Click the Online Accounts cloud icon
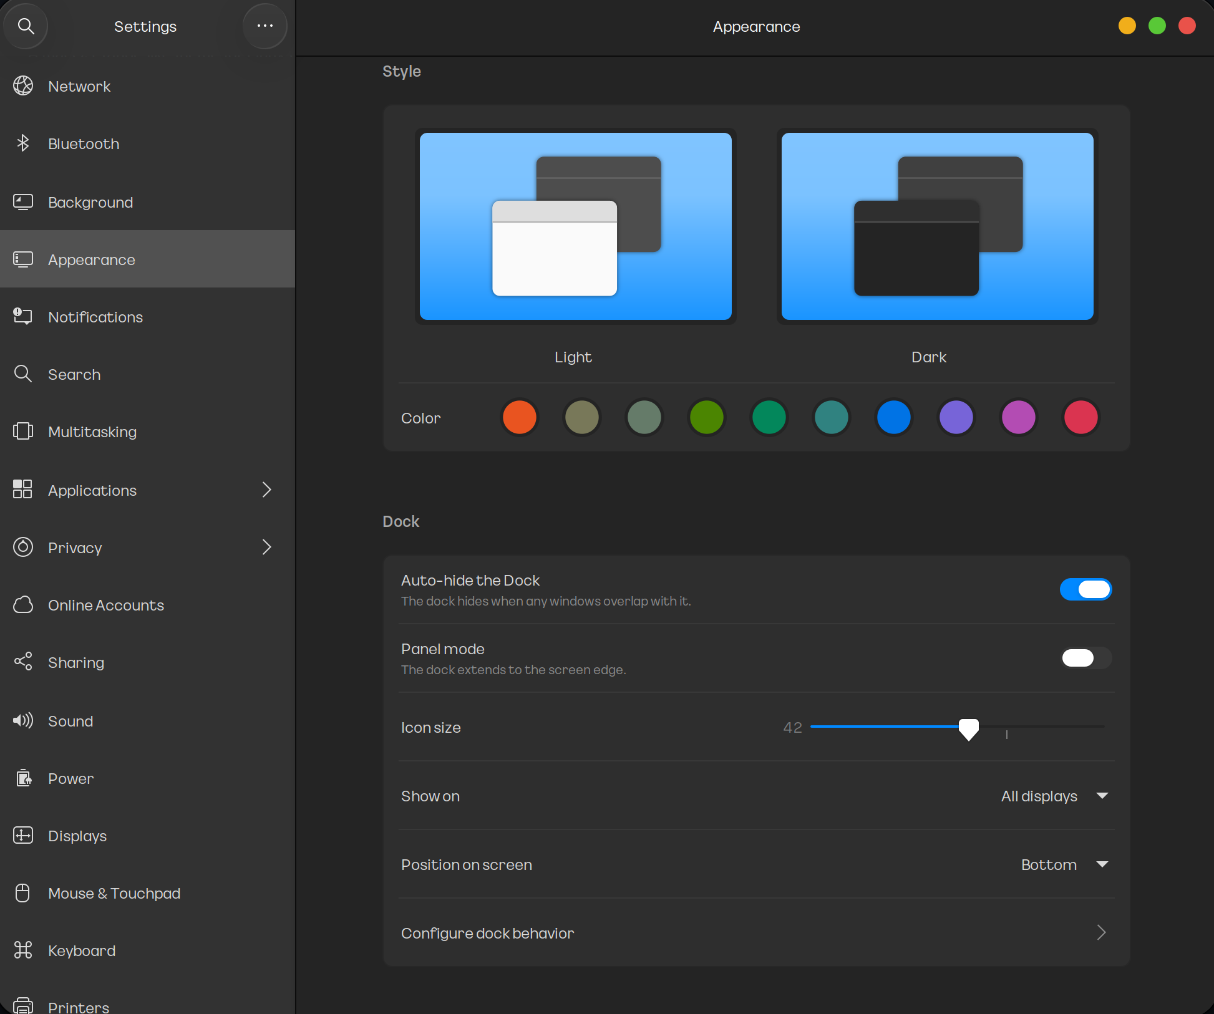The height and width of the screenshot is (1014, 1214). pyautogui.click(x=23, y=605)
